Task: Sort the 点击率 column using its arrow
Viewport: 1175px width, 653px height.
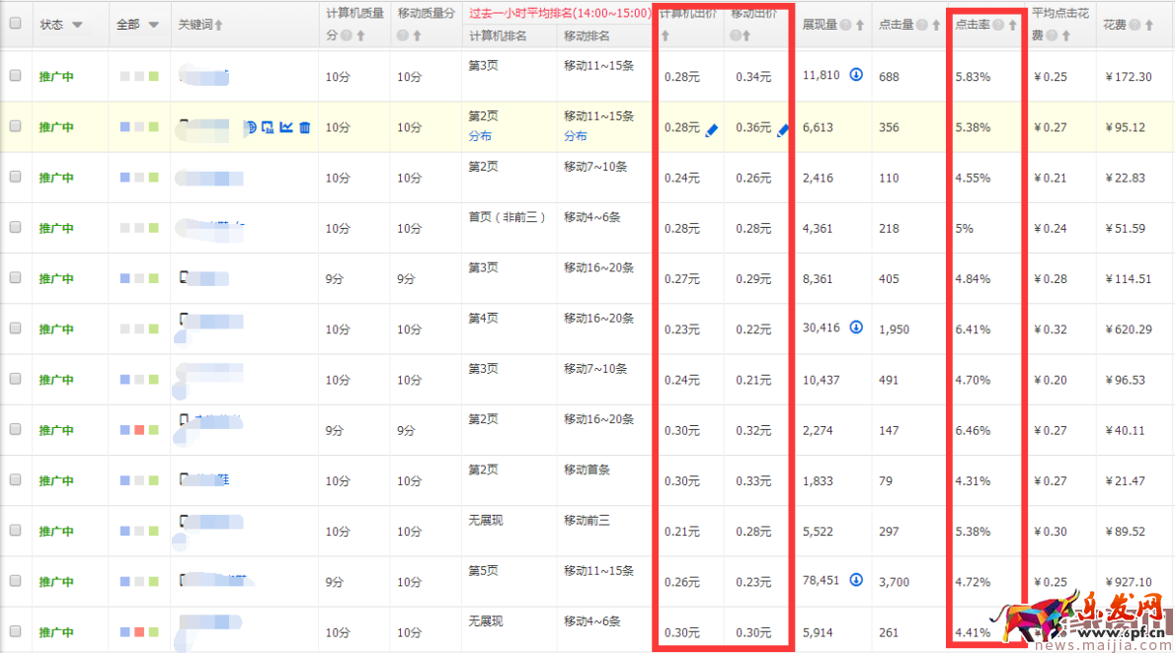Action: [x=1012, y=24]
